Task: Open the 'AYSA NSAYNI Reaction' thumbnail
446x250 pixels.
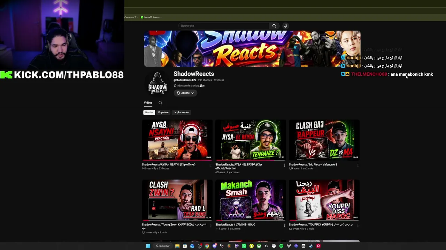Action: (177, 140)
